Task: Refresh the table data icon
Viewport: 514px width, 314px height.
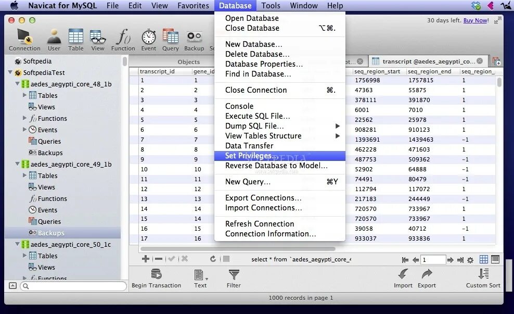Action: 213,259
